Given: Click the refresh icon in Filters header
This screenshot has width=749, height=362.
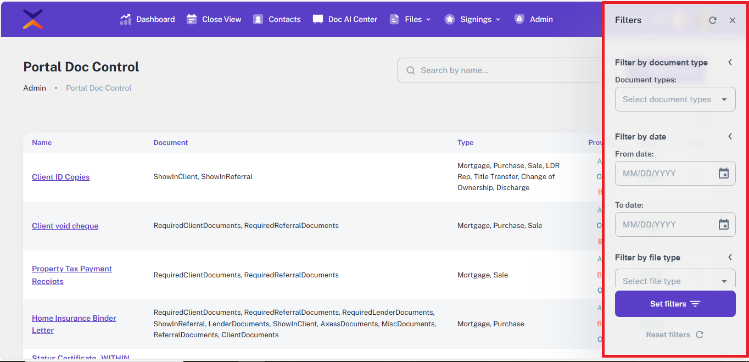Looking at the screenshot, I should coord(712,20).
